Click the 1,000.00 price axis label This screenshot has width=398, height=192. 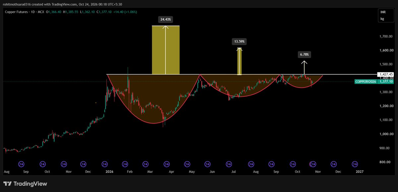pyautogui.click(x=386, y=134)
